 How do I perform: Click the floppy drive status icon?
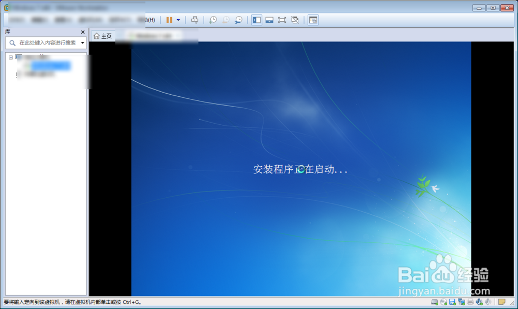point(453,302)
